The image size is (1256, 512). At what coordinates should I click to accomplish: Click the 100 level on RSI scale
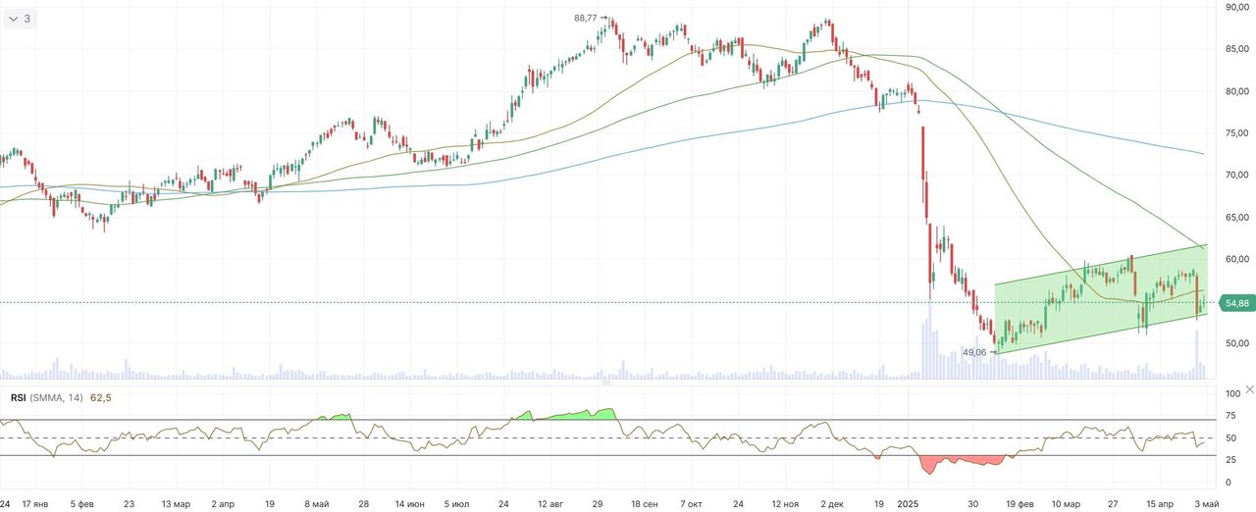coord(1232,393)
